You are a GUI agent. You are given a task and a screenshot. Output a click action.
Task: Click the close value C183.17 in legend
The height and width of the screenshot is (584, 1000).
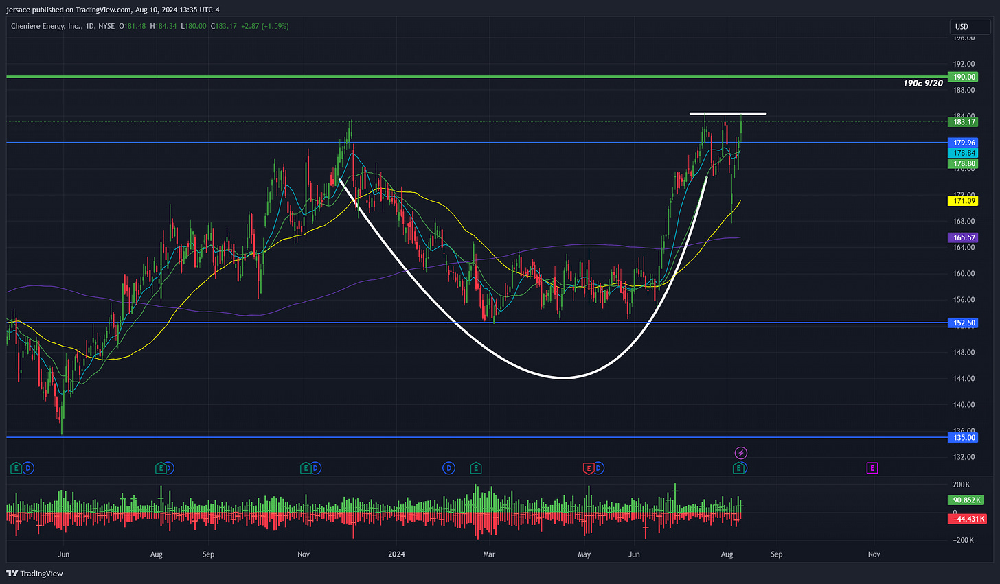point(223,26)
